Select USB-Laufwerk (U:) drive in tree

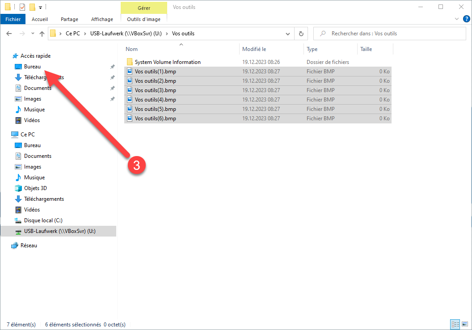pos(59,231)
